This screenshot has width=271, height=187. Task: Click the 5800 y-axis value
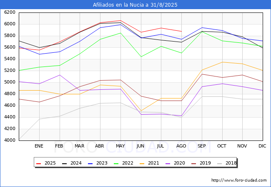coord(10,36)
